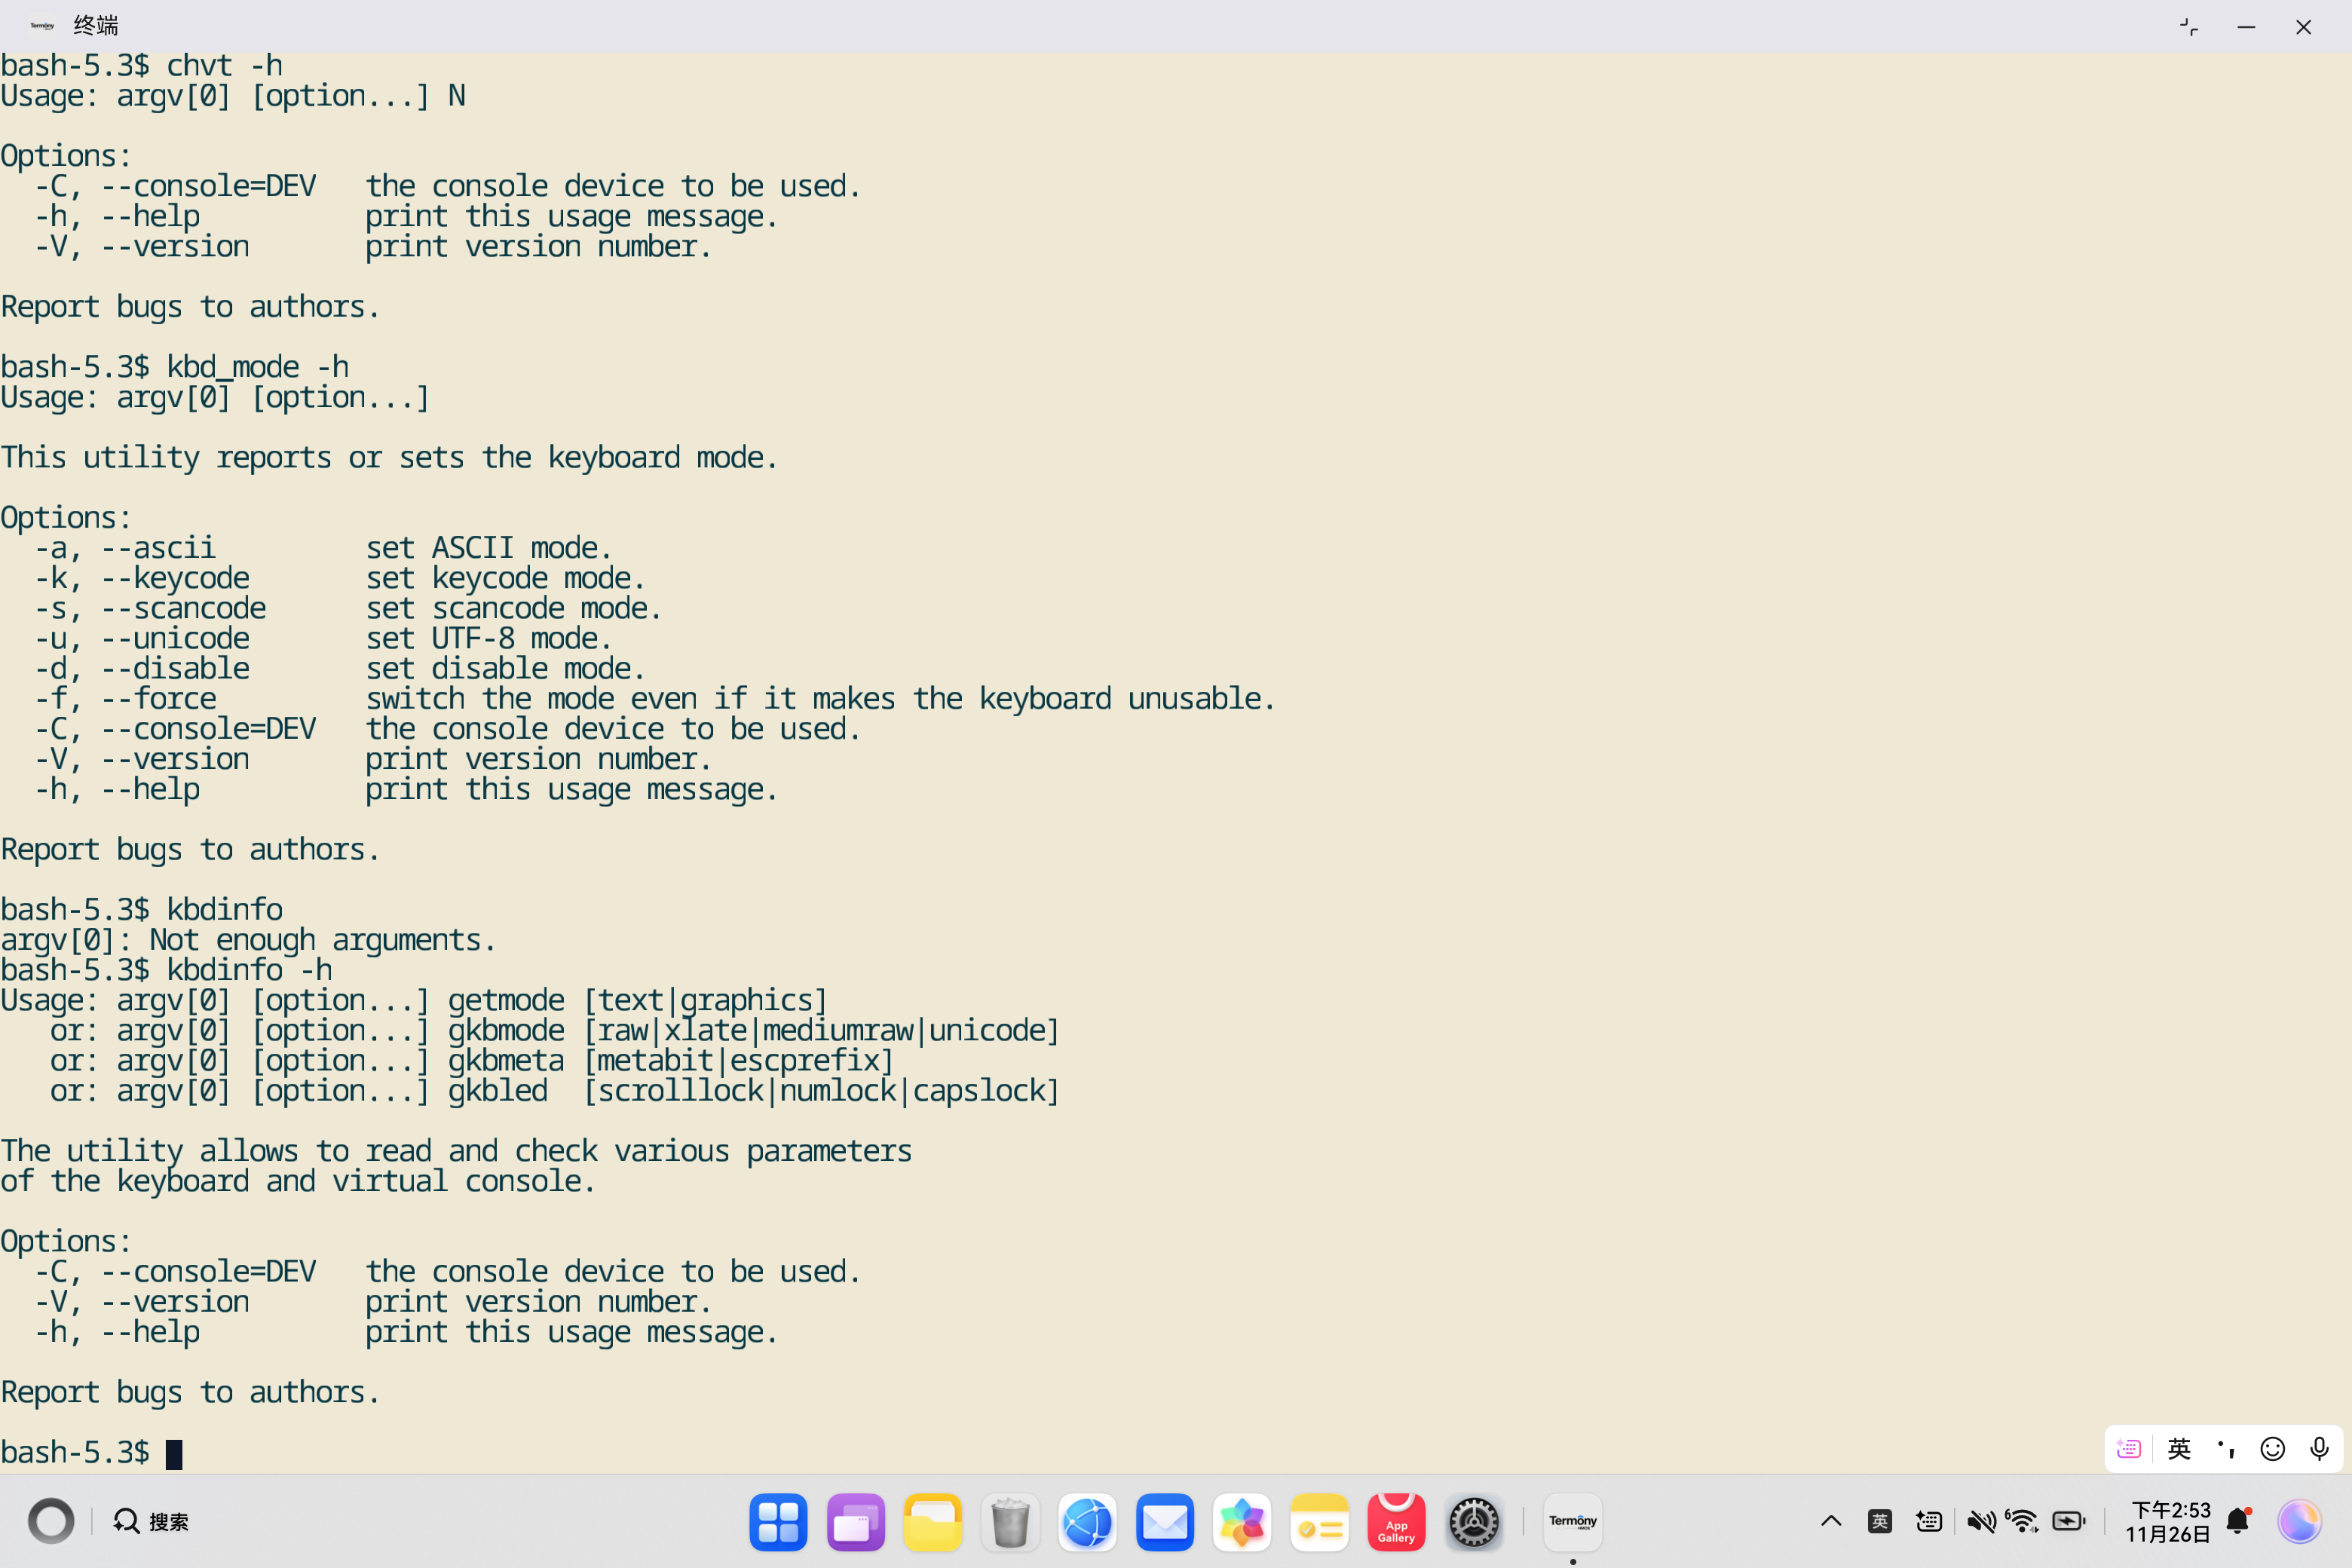Click the terminal prompt cursor line
The height and width of the screenshot is (1568, 2352).
[x=174, y=1453]
